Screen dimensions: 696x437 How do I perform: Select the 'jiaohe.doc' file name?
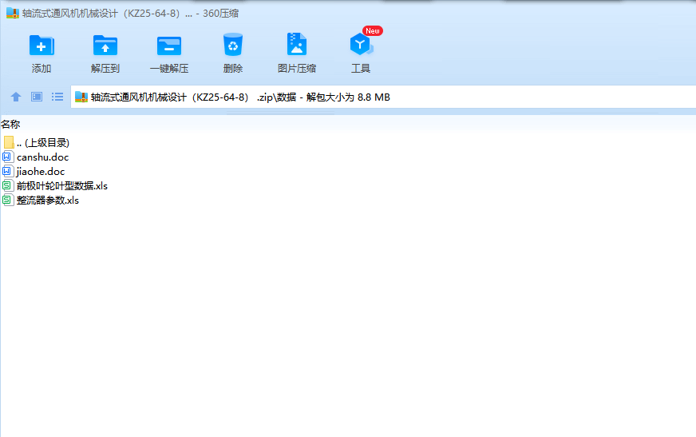41,172
